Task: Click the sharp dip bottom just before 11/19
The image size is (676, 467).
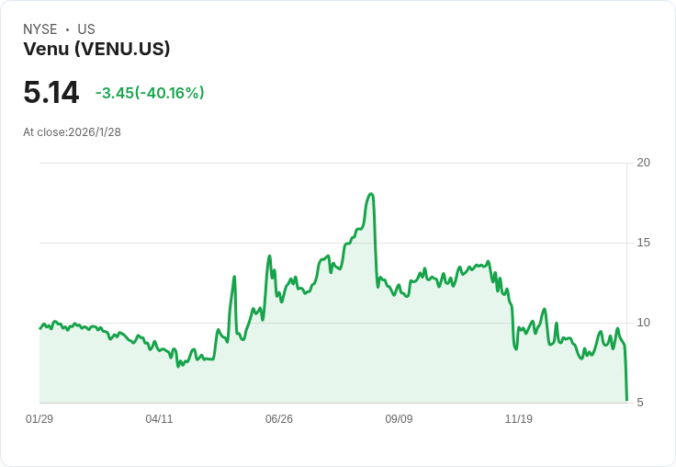Action: [x=516, y=349]
